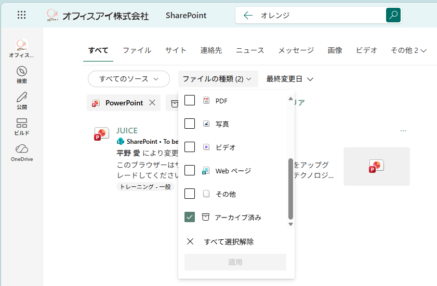The width and height of the screenshot is (437, 286).
Task: Open the すべてのソース dropdown
Action: coord(129,79)
